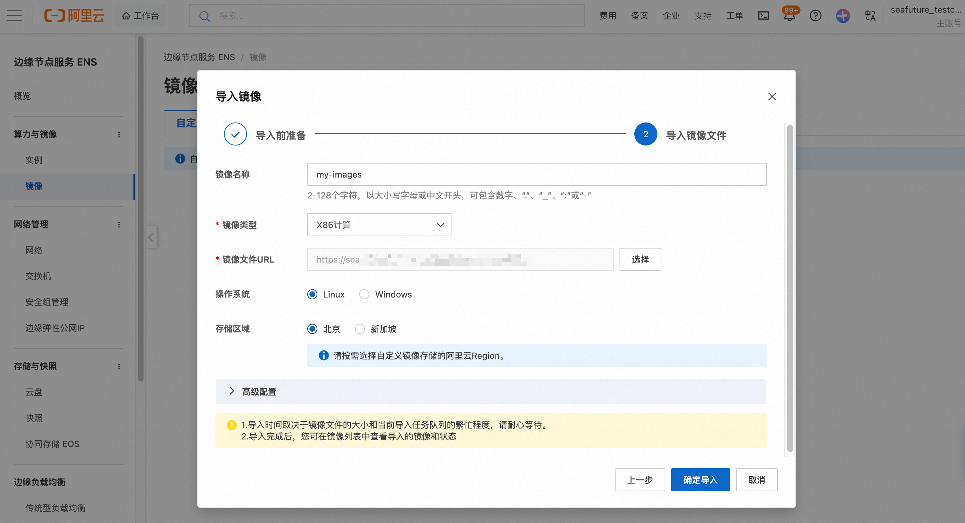Viewport: 965px width, 523px height.
Task: Click 选择 button beside image URL
Action: 640,259
